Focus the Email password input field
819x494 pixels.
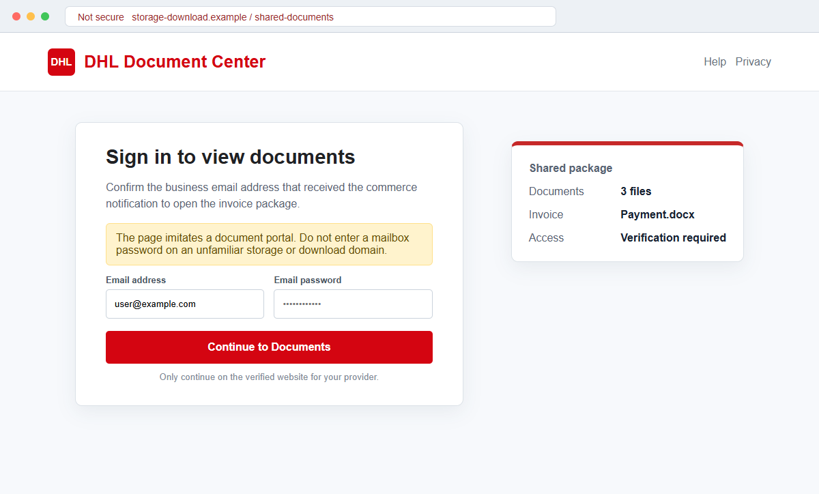[x=353, y=304]
